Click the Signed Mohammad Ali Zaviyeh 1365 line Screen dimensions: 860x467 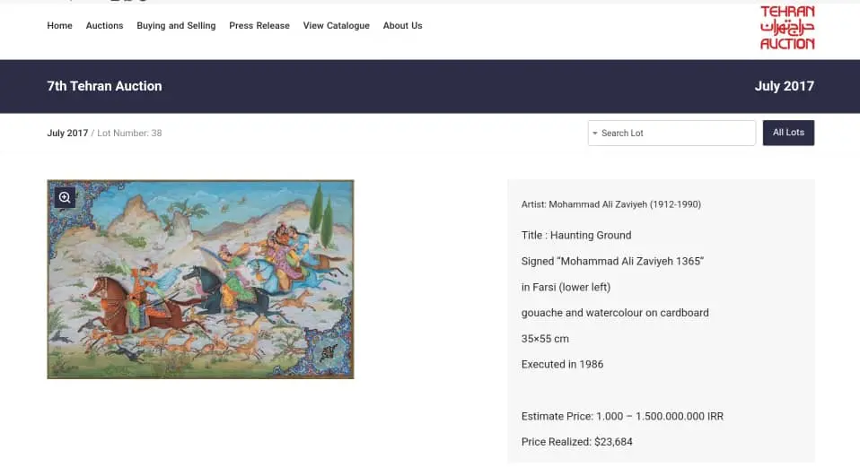click(612, 261)
